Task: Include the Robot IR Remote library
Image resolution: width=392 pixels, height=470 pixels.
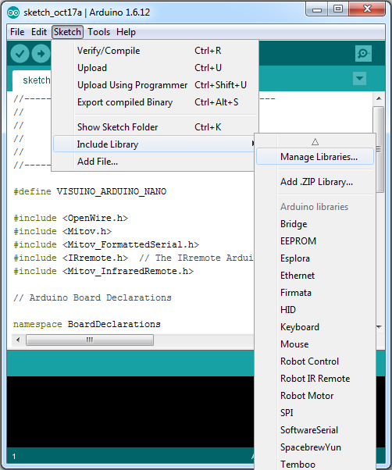Action: pyautogui.click(x=315, y=379)
